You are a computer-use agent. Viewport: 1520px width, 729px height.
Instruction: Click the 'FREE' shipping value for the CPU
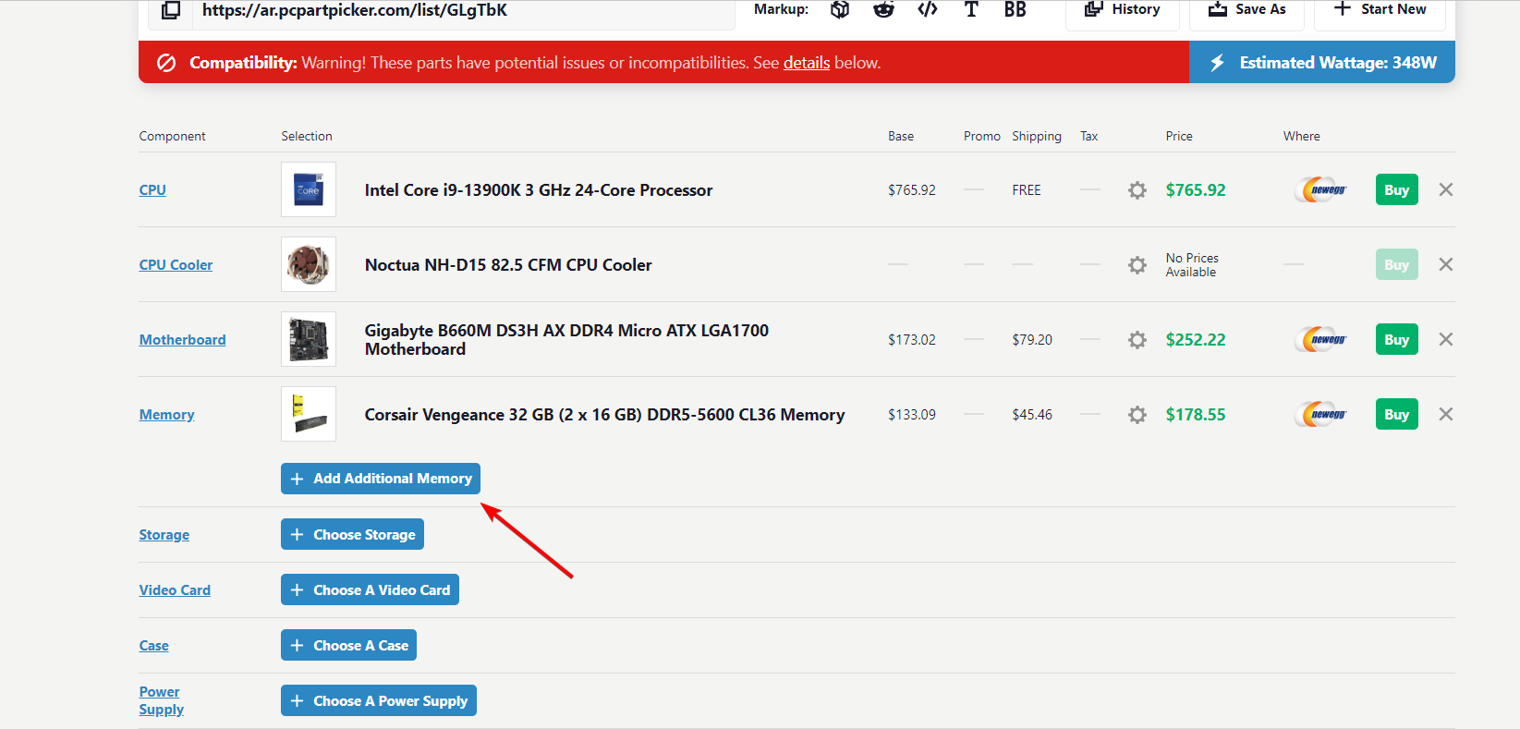[1027, 190]
